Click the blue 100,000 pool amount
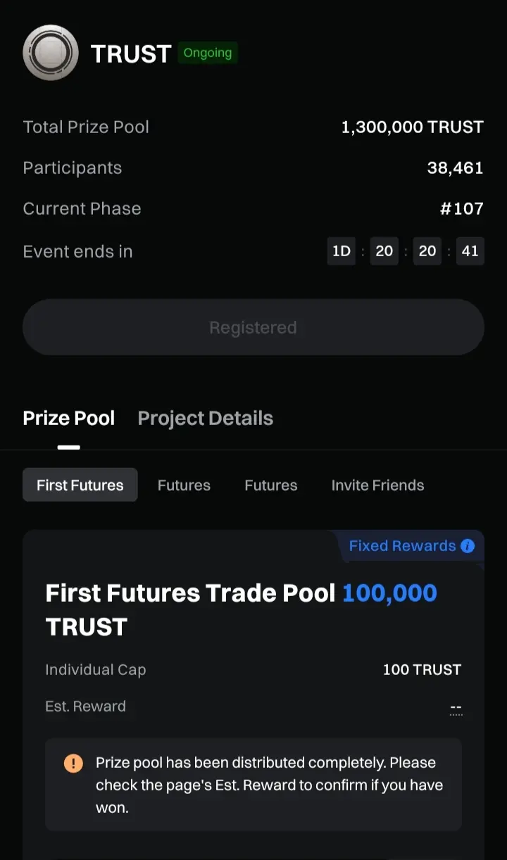The width and height of the screenshot is (507, 860). pos(389,593)
